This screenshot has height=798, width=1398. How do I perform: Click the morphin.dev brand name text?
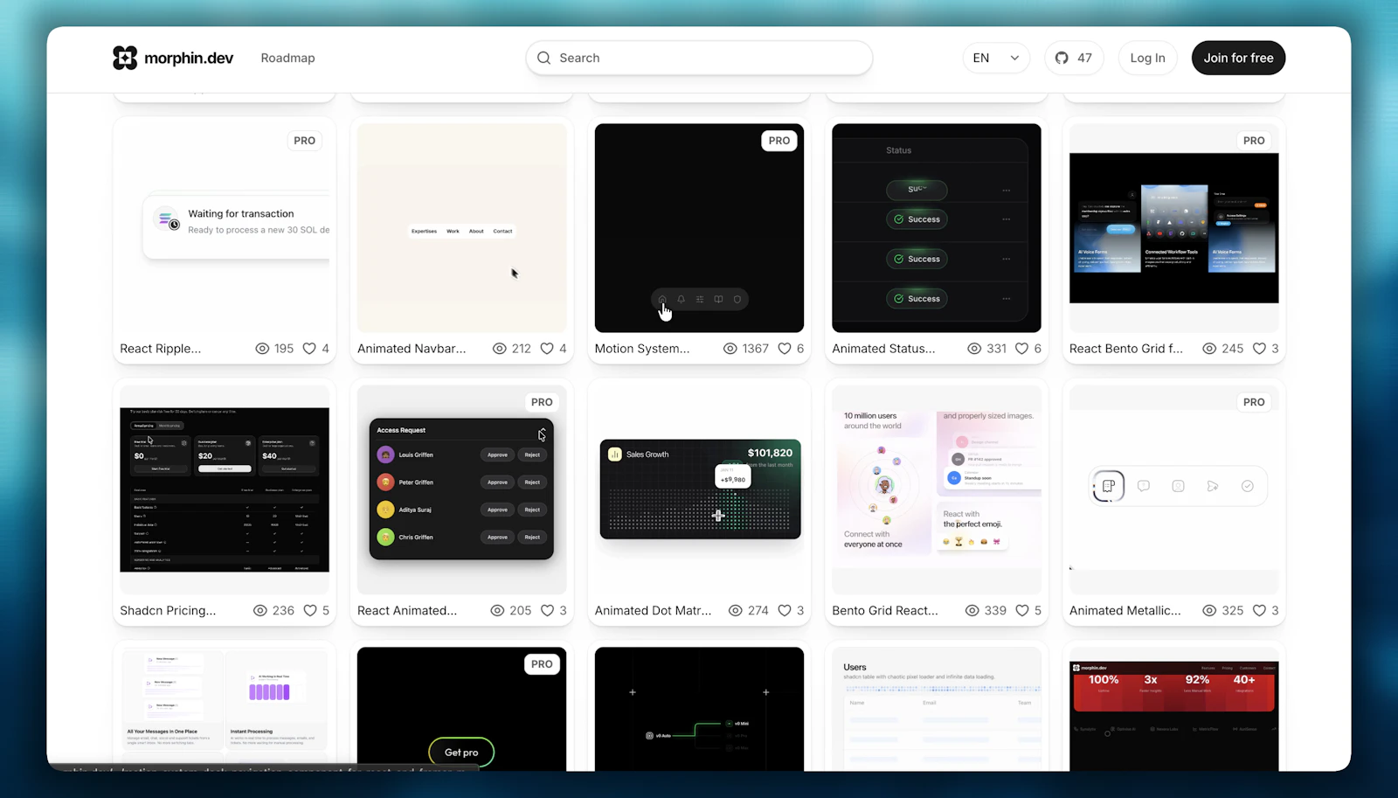pyautogui.click(x=189, y=58)
